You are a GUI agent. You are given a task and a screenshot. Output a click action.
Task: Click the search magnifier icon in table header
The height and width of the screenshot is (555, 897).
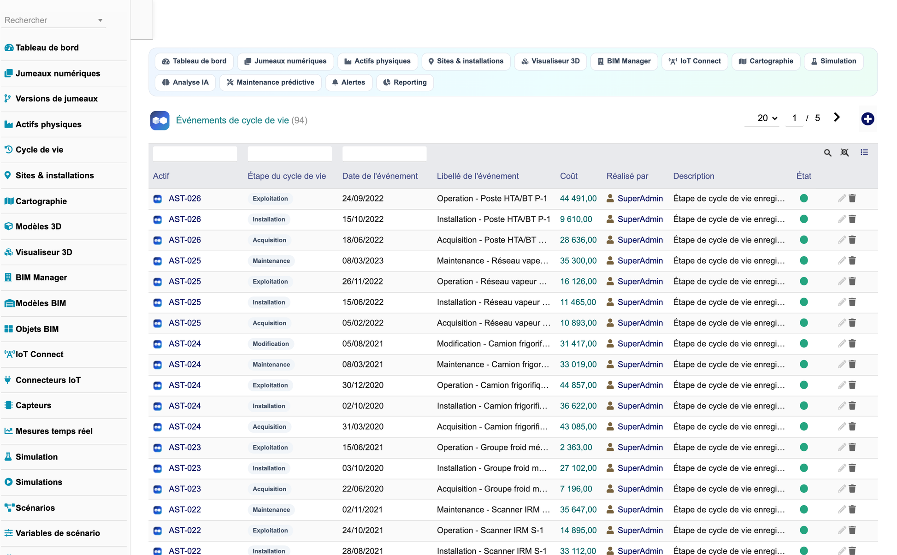click(827, 153)
